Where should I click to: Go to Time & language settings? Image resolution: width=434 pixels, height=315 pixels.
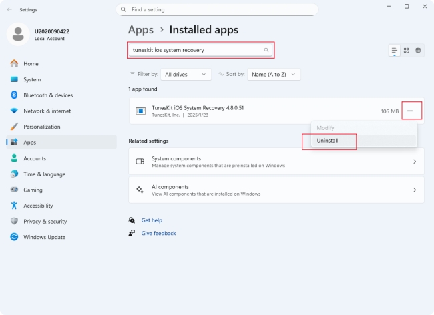click(x=45, y=174)
